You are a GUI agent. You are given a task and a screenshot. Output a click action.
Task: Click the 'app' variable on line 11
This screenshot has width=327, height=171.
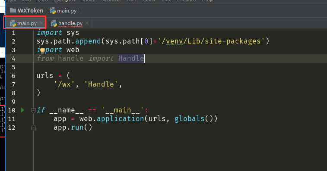click(60, 119)
